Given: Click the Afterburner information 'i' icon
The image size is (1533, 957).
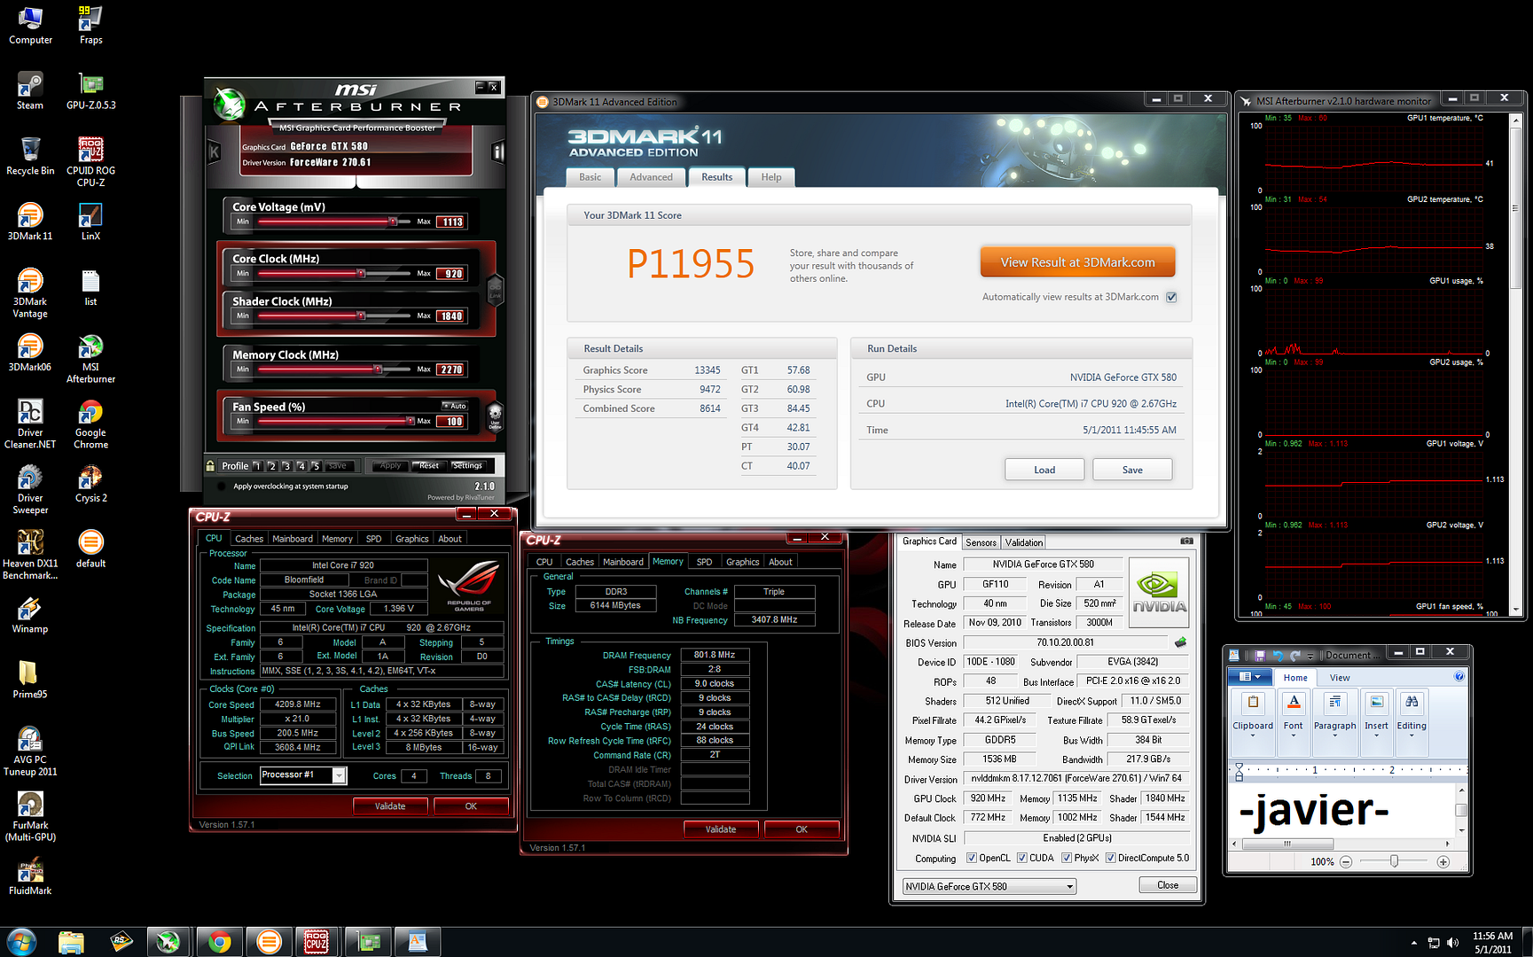Looking at the screenshot, I should click(x=497, y=152).
